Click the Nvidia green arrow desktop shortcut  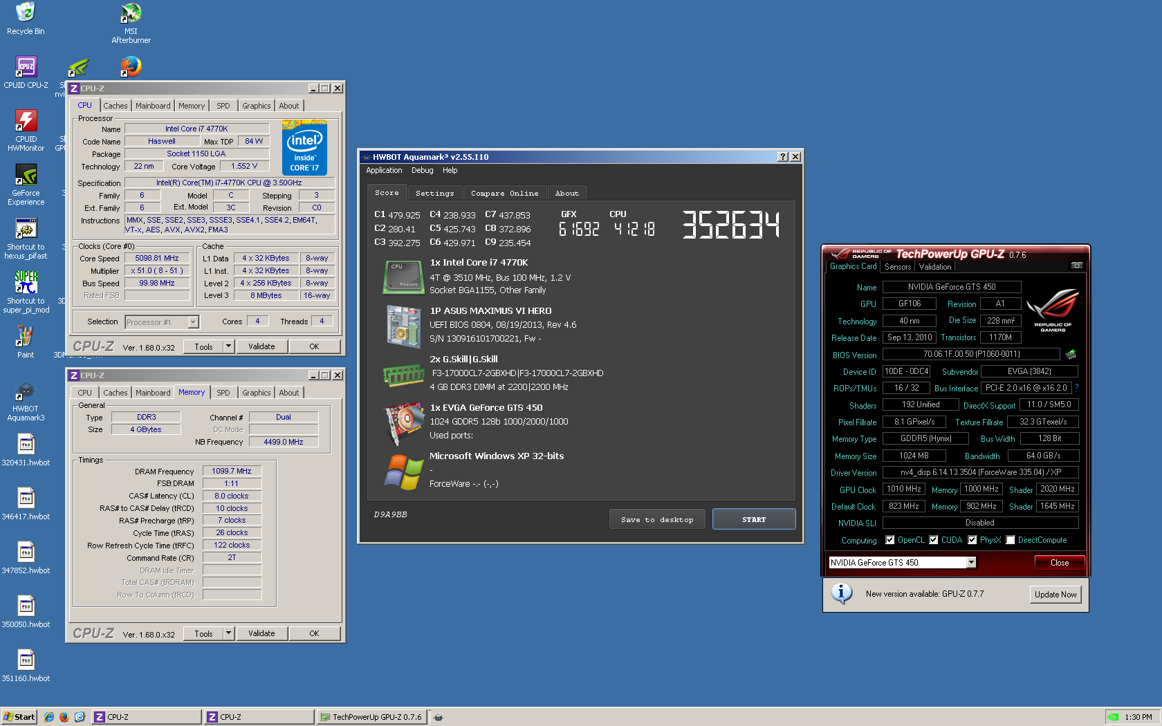pos(78,66)
